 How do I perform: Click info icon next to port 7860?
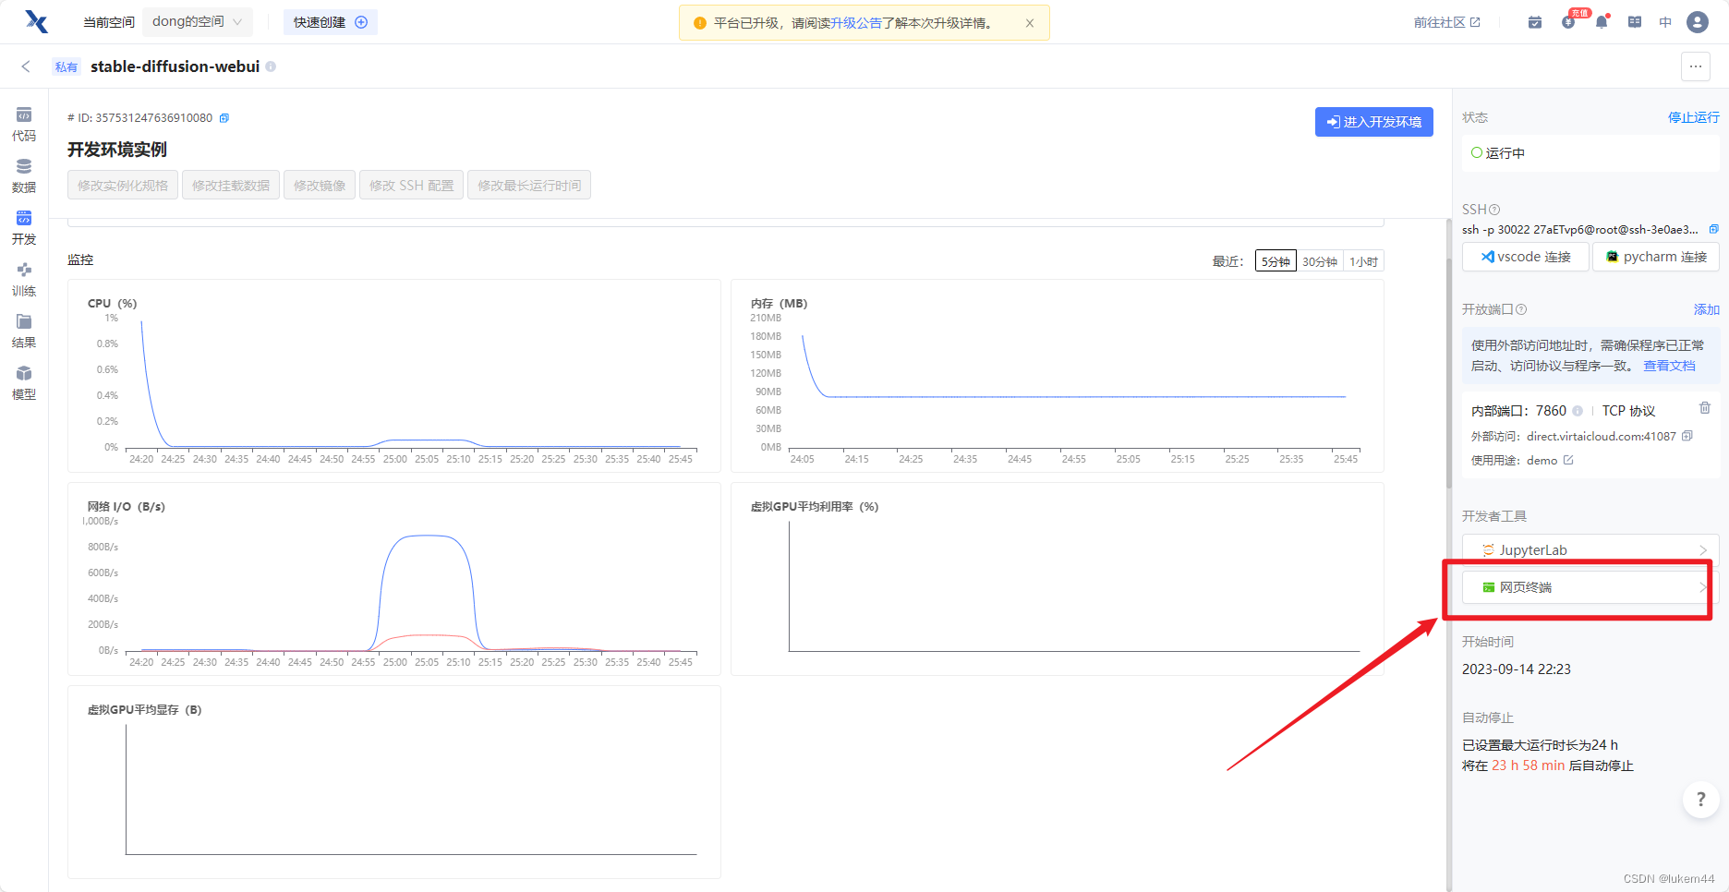pos(1578,411)
